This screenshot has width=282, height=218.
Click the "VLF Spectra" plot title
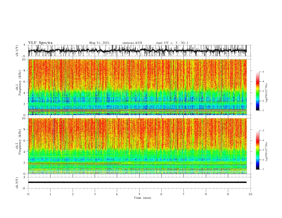pyautogui.click(x=40, y=43)
